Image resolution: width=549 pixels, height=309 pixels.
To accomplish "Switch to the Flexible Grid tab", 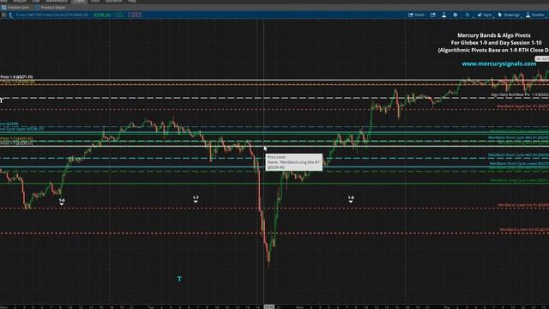I will coord(15,7).
